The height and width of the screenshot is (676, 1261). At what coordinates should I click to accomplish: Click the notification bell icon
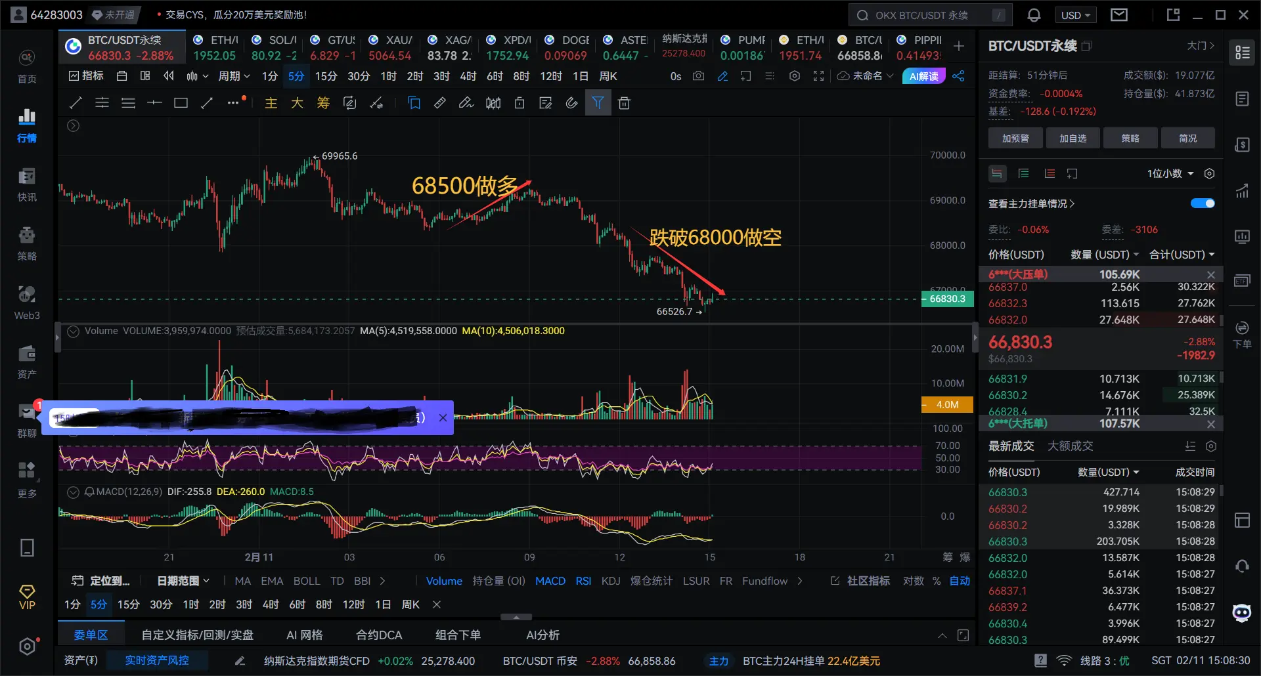[x=1034, y=15]
